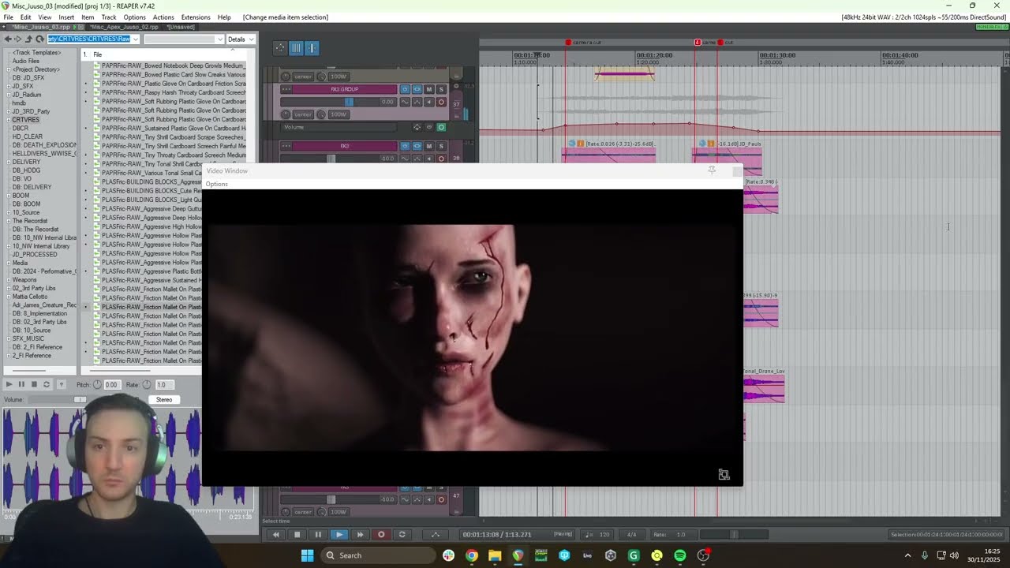1010x568 pixels.
Task: Expand the JD_SFX tree node
Action: click(9, 86)
